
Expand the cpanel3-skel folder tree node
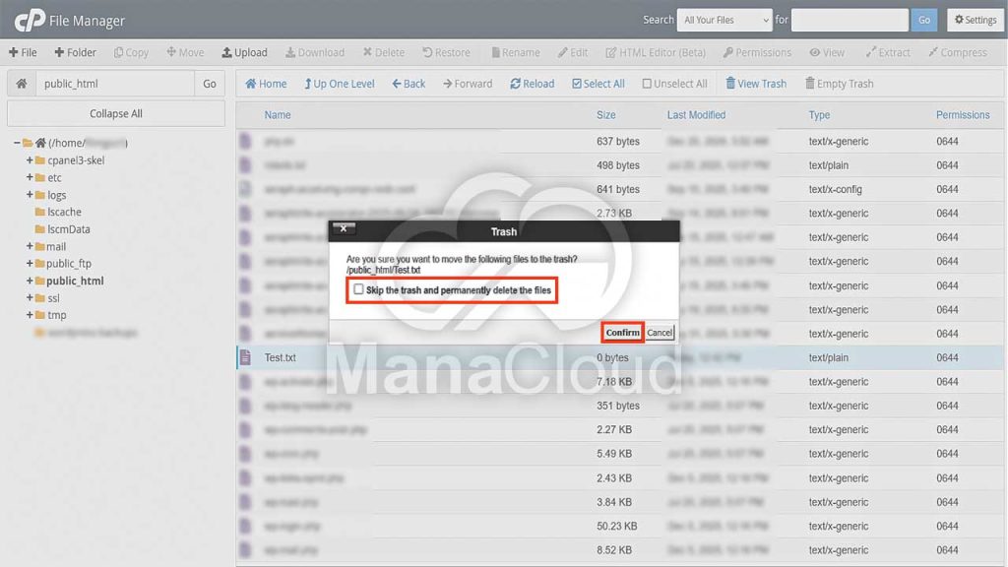pos(30,160)
